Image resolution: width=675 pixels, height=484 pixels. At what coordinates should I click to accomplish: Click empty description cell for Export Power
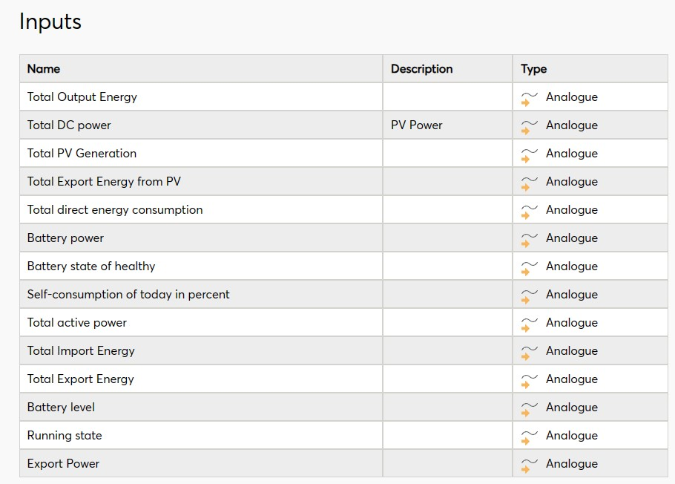pyautogui.click(x=447, y=464)
